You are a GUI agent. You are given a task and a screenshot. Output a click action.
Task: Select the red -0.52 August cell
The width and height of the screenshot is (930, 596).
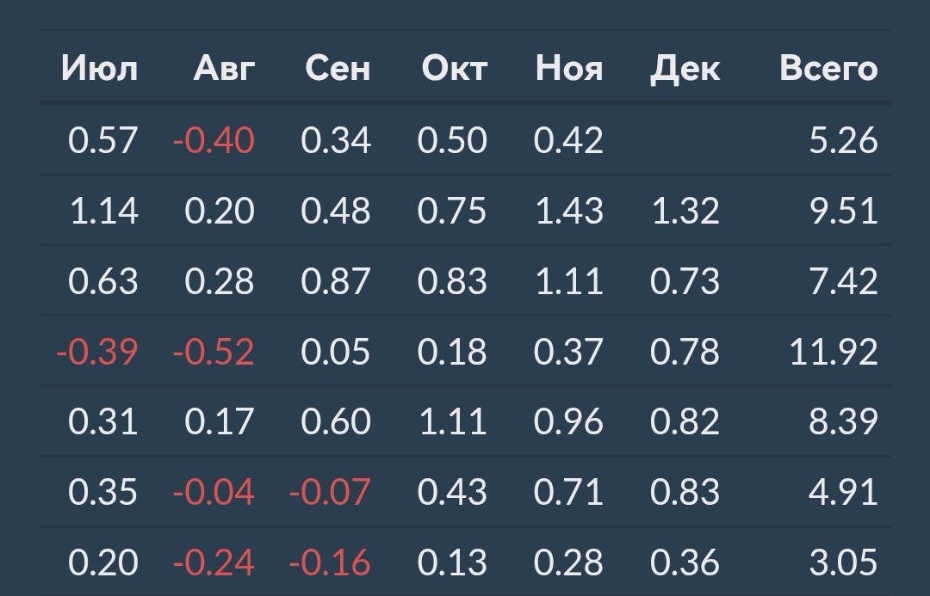coord(214,352)
